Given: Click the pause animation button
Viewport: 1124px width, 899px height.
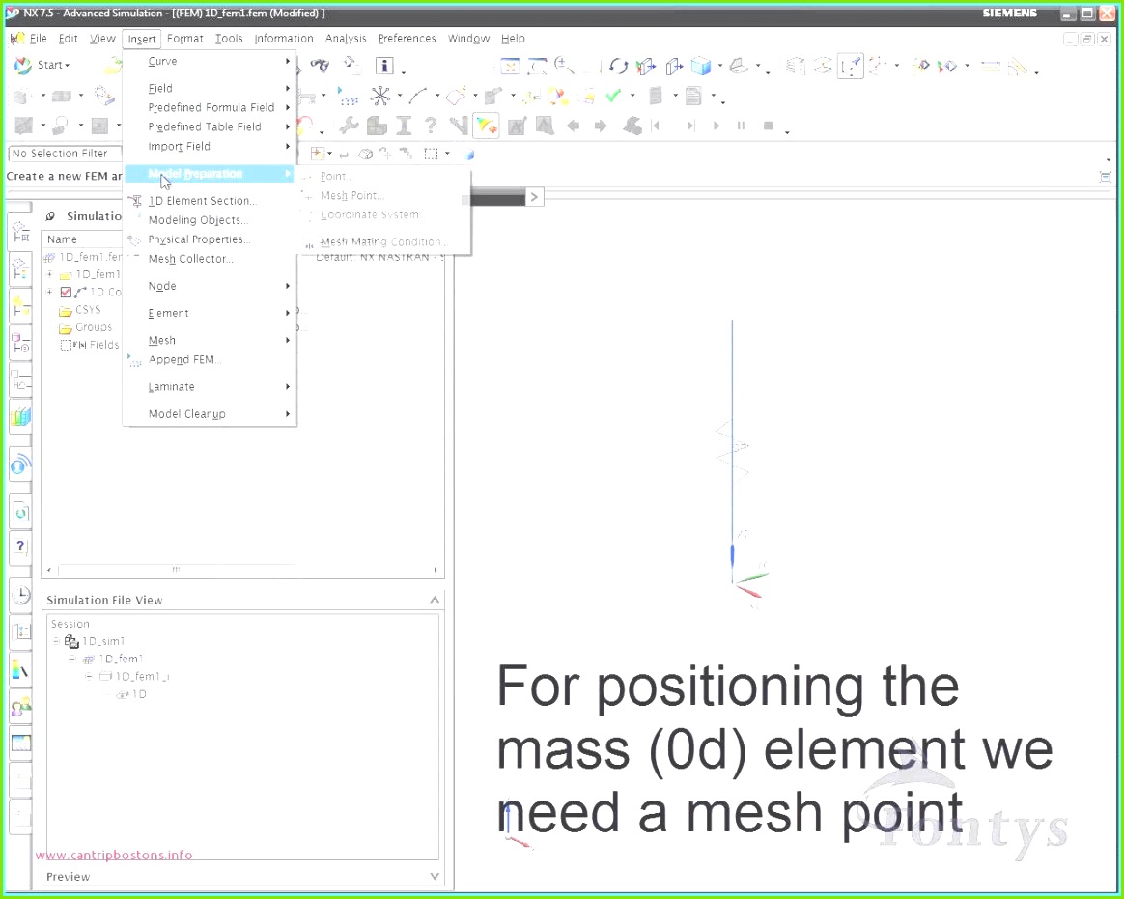Looking at the screenshot, I should [x=742, y=126].
